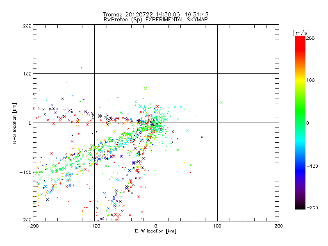The height and width of the screenshot is (246, 328).
Task: Pick the yellow band of the colorbar
Action: coord(300,80)
